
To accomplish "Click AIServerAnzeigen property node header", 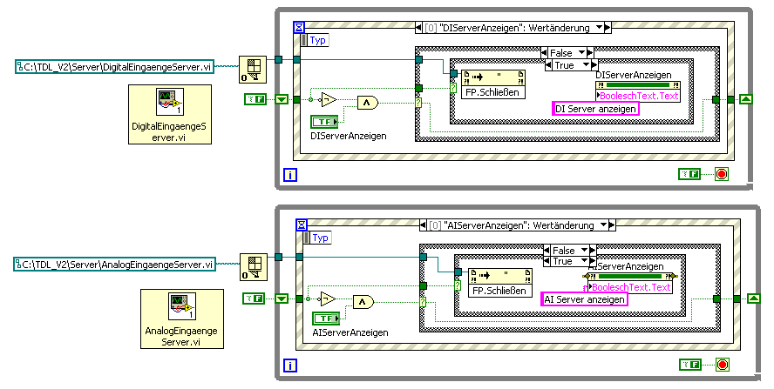I will [630, 277].
